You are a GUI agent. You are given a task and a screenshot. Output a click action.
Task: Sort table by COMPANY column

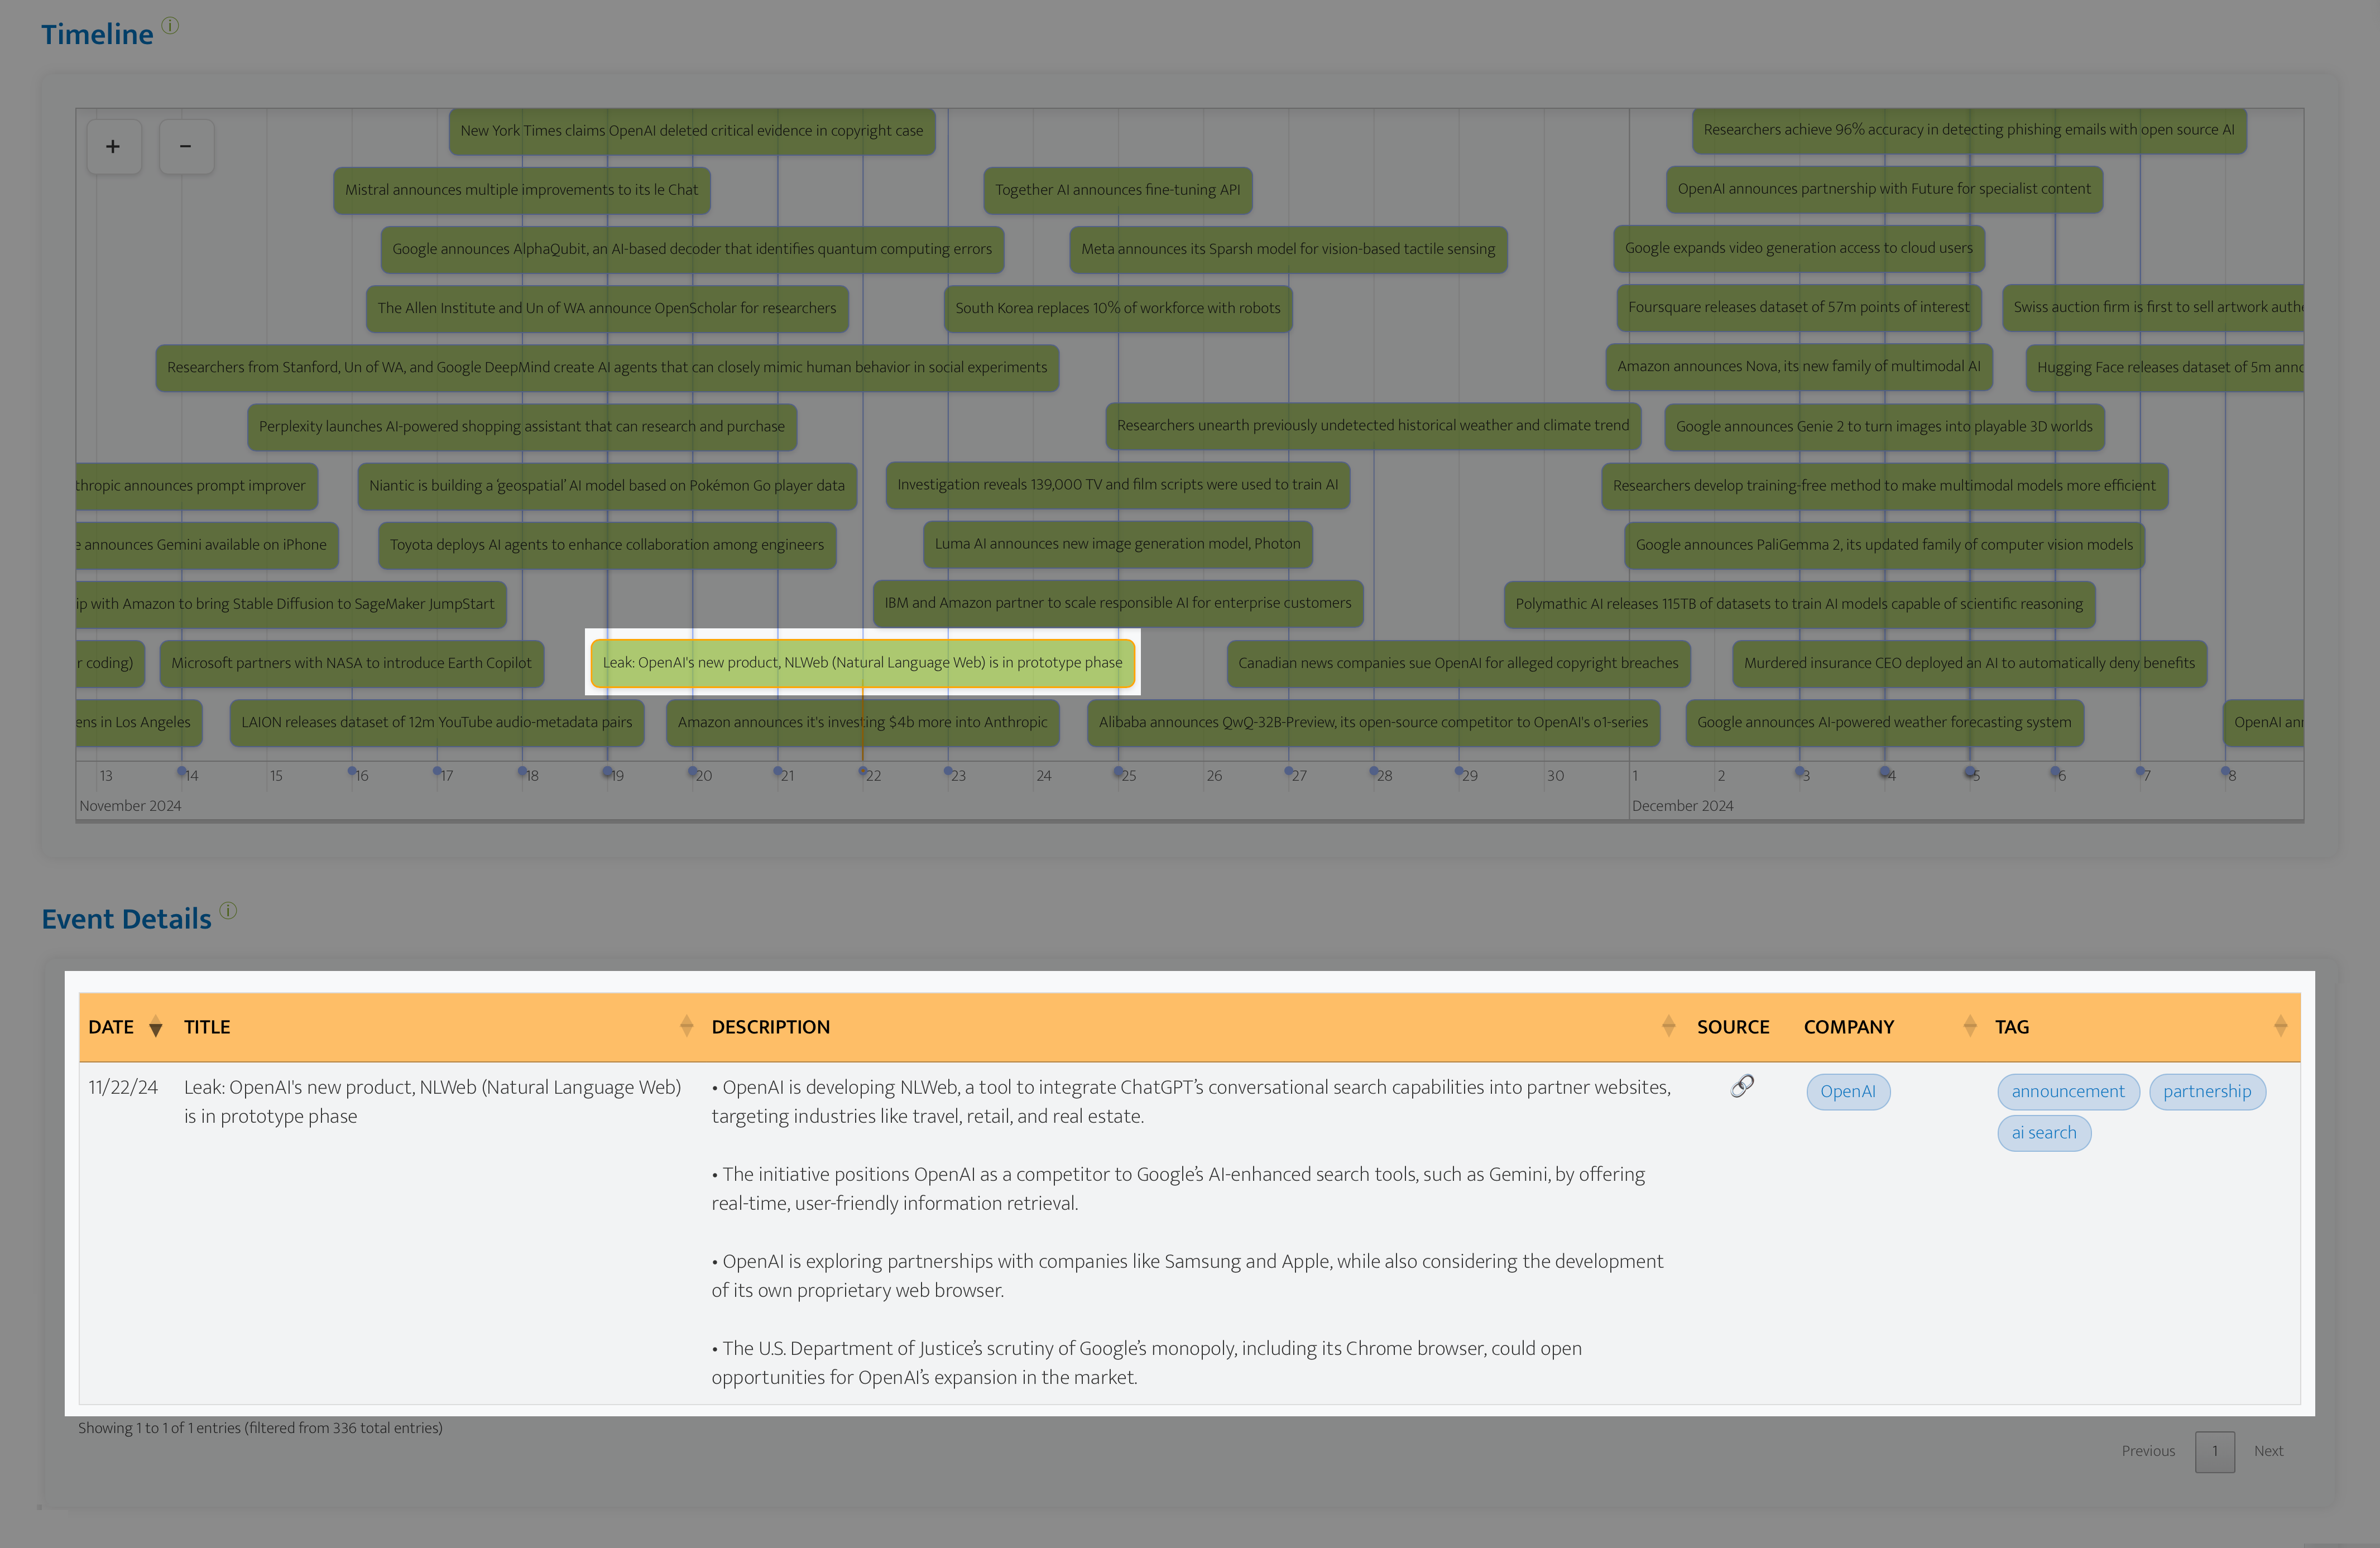tap(1890, 1027)
